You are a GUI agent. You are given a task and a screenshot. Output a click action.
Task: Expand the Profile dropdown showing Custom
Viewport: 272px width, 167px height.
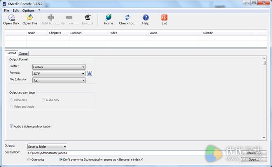59,67
